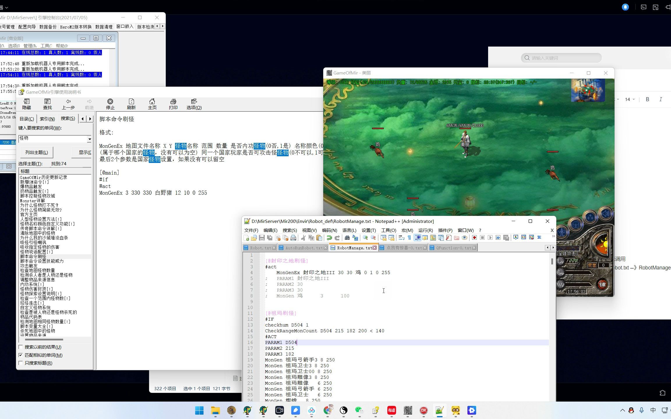Expand Notepad++ toolbar overflow chevron

(553, 236)
